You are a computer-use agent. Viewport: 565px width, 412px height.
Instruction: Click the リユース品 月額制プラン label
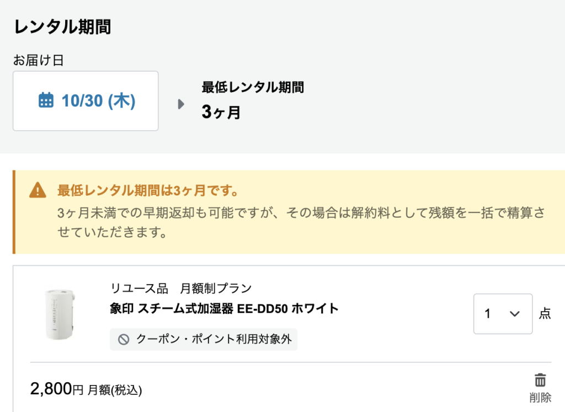(181, 288)
